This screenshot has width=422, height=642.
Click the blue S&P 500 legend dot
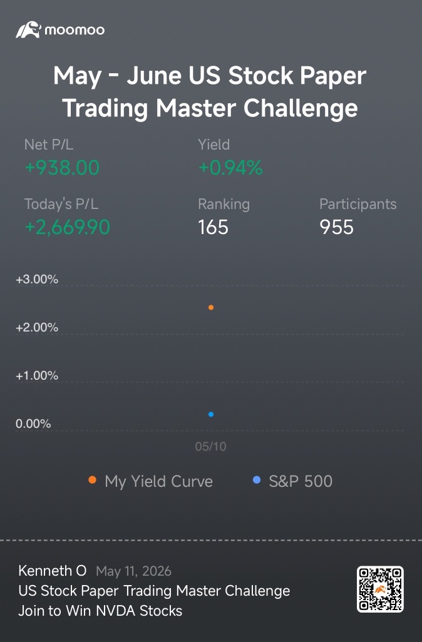point(257,480)
